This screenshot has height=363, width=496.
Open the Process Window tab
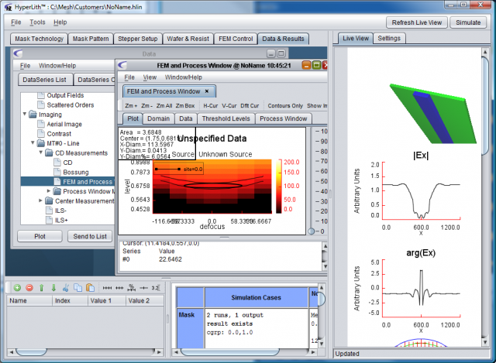point(283,118)
